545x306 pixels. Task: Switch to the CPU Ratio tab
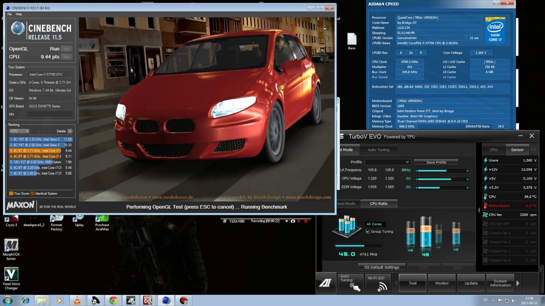tap(379, 204)
